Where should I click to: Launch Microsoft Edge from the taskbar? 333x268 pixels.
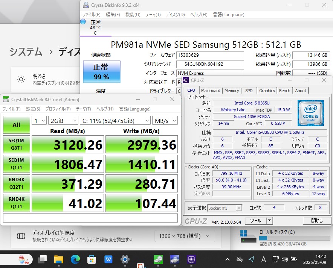tap(75, 259)
